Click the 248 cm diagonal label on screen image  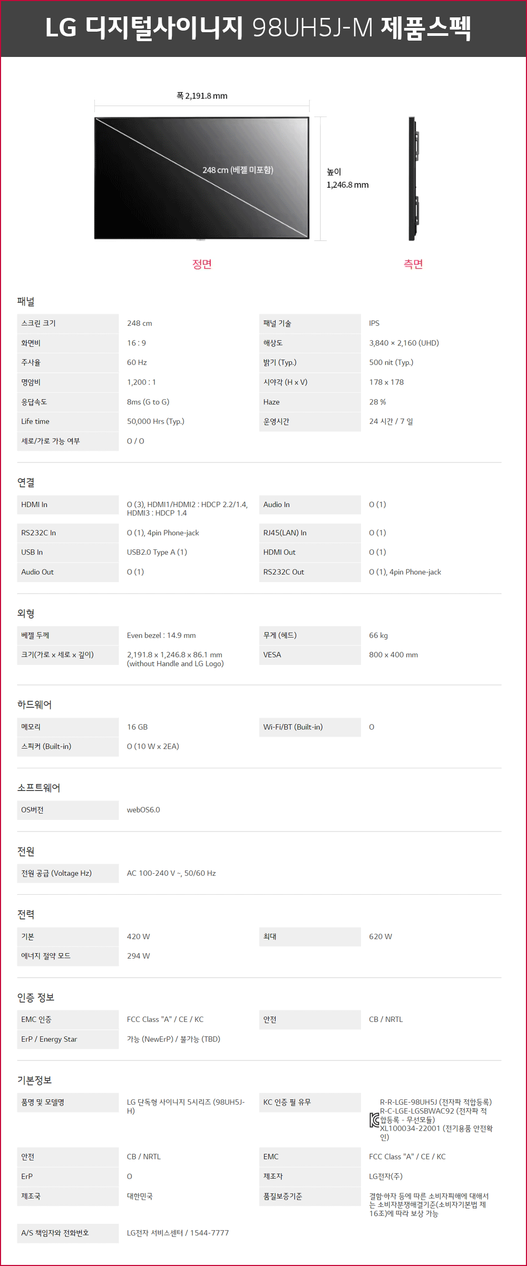tap(238, 170)
